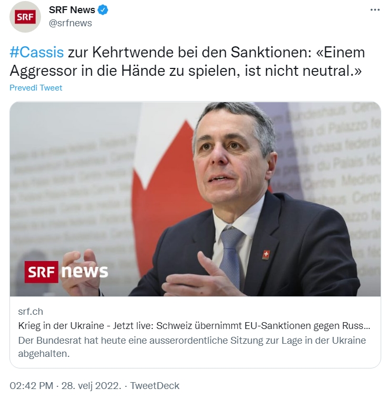Click the SRF news logo overlay
The width and height of the screenshot is (388, 399).
[66, 272]
